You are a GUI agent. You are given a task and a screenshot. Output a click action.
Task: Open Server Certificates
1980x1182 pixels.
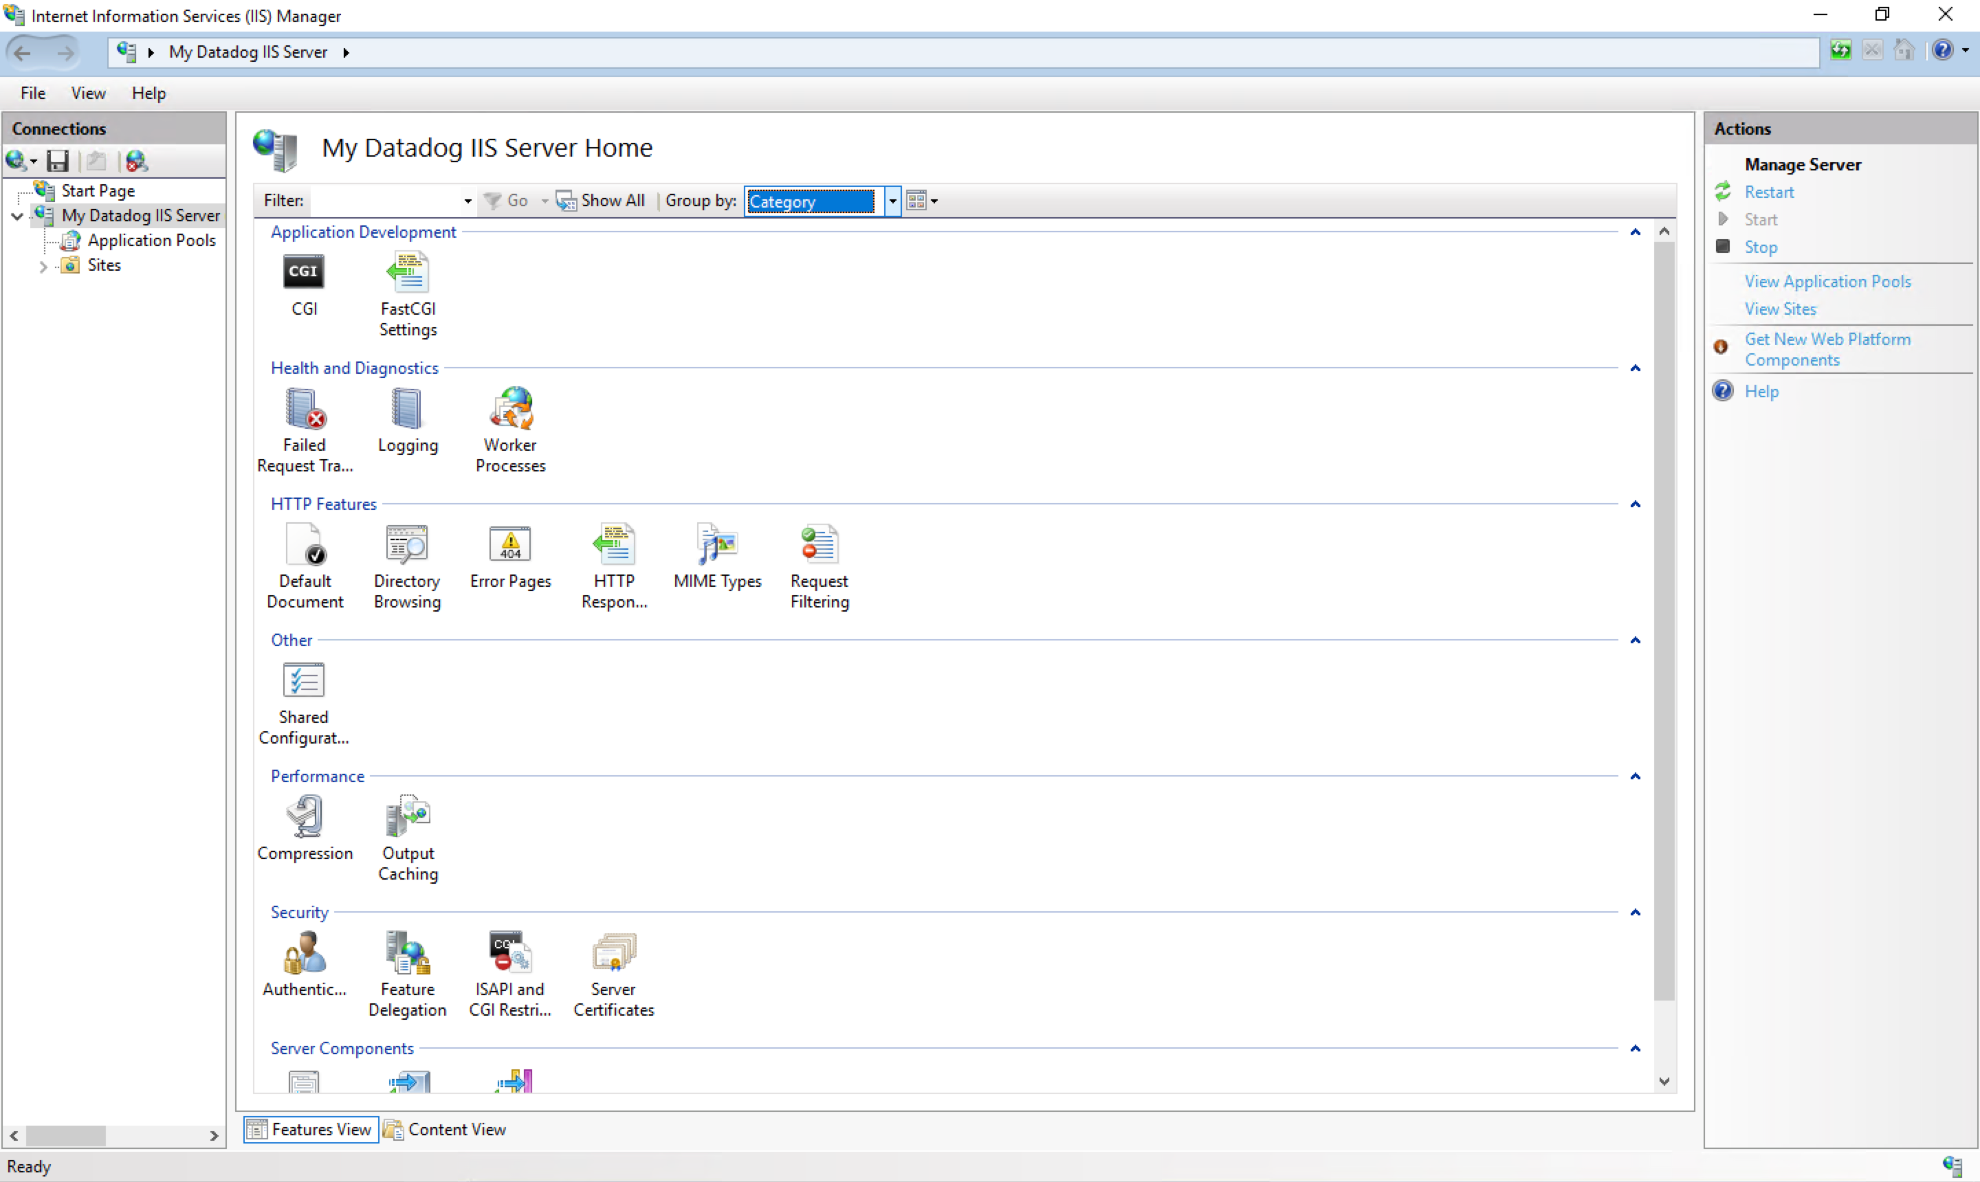coord(613,951)
